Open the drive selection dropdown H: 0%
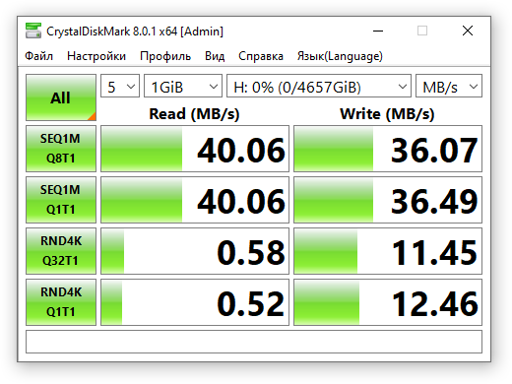The width and height of the screenshot is (512, 384). [319, 86]
